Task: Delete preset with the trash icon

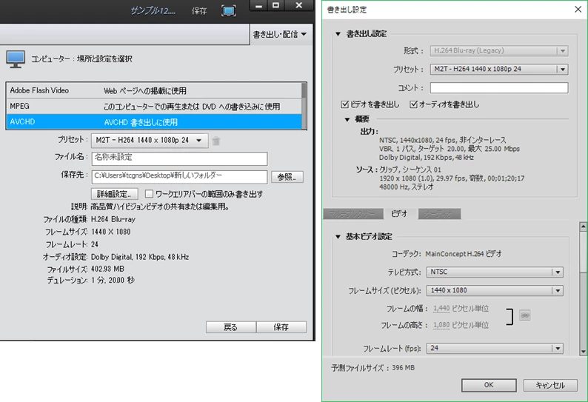Action: 216,141
